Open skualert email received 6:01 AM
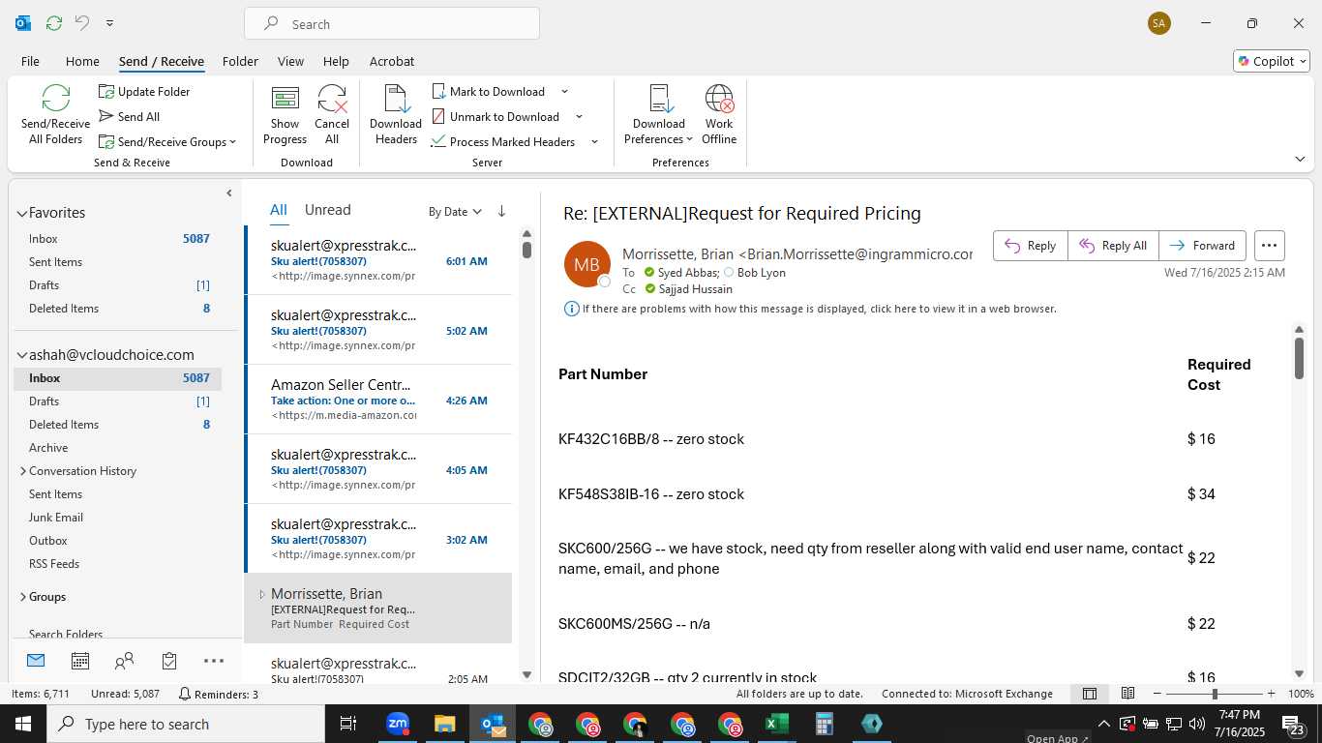 coord(378,260)
